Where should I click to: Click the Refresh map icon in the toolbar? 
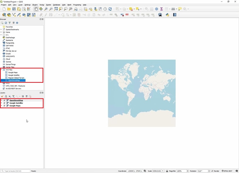[110, 9]
